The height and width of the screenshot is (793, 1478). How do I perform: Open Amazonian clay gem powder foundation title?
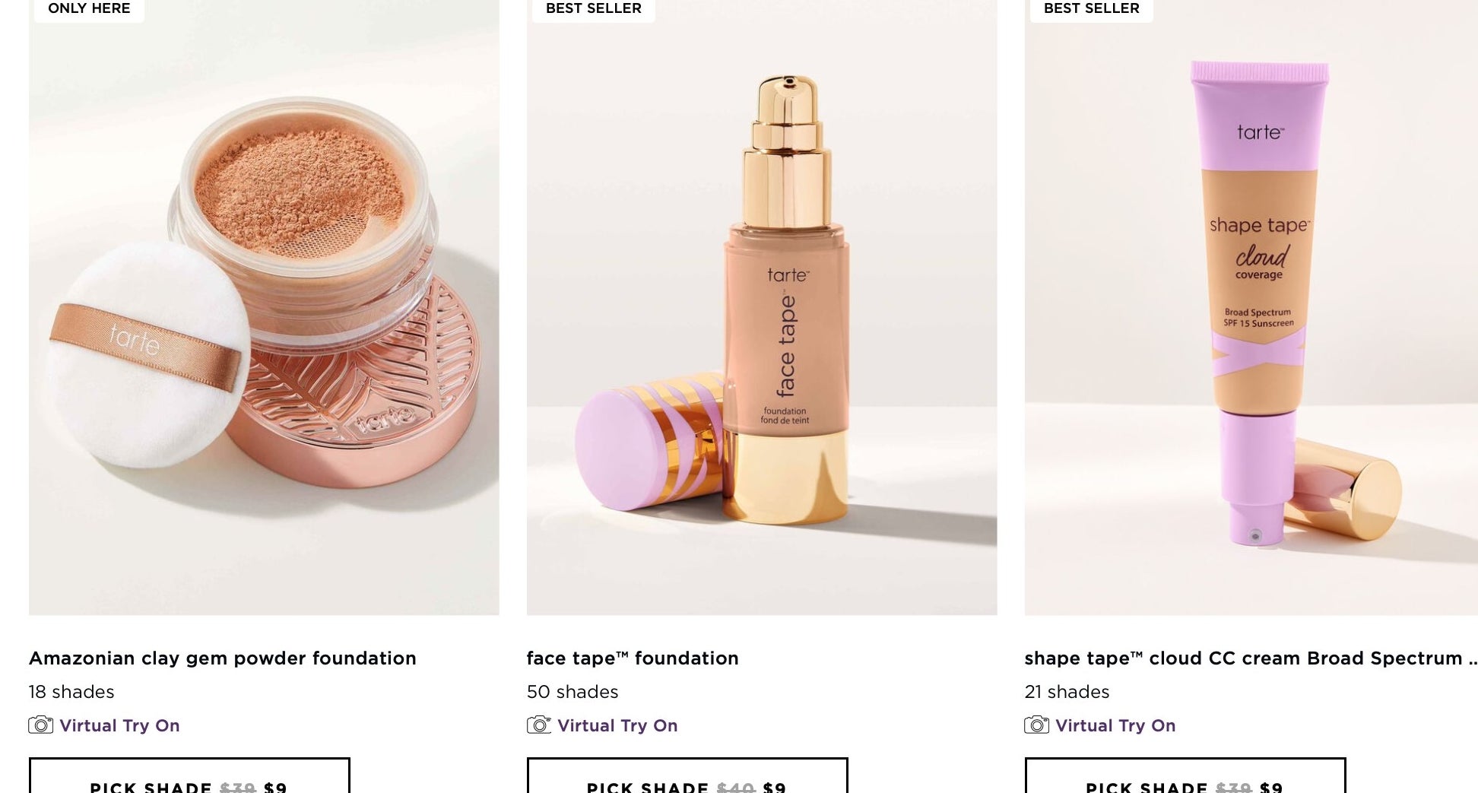click(x=223, y=658)
